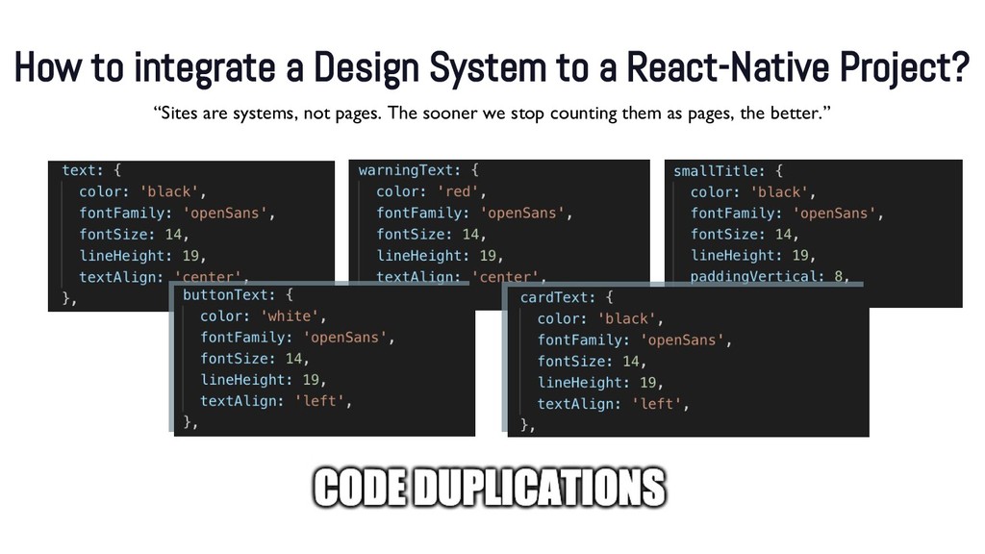The height and width of the screenshot is (554, 985).
Task: Select the color: 'red' line
Action: 431,191
